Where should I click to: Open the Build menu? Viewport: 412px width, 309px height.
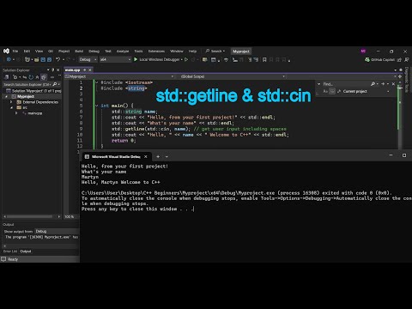pos(79,51)
